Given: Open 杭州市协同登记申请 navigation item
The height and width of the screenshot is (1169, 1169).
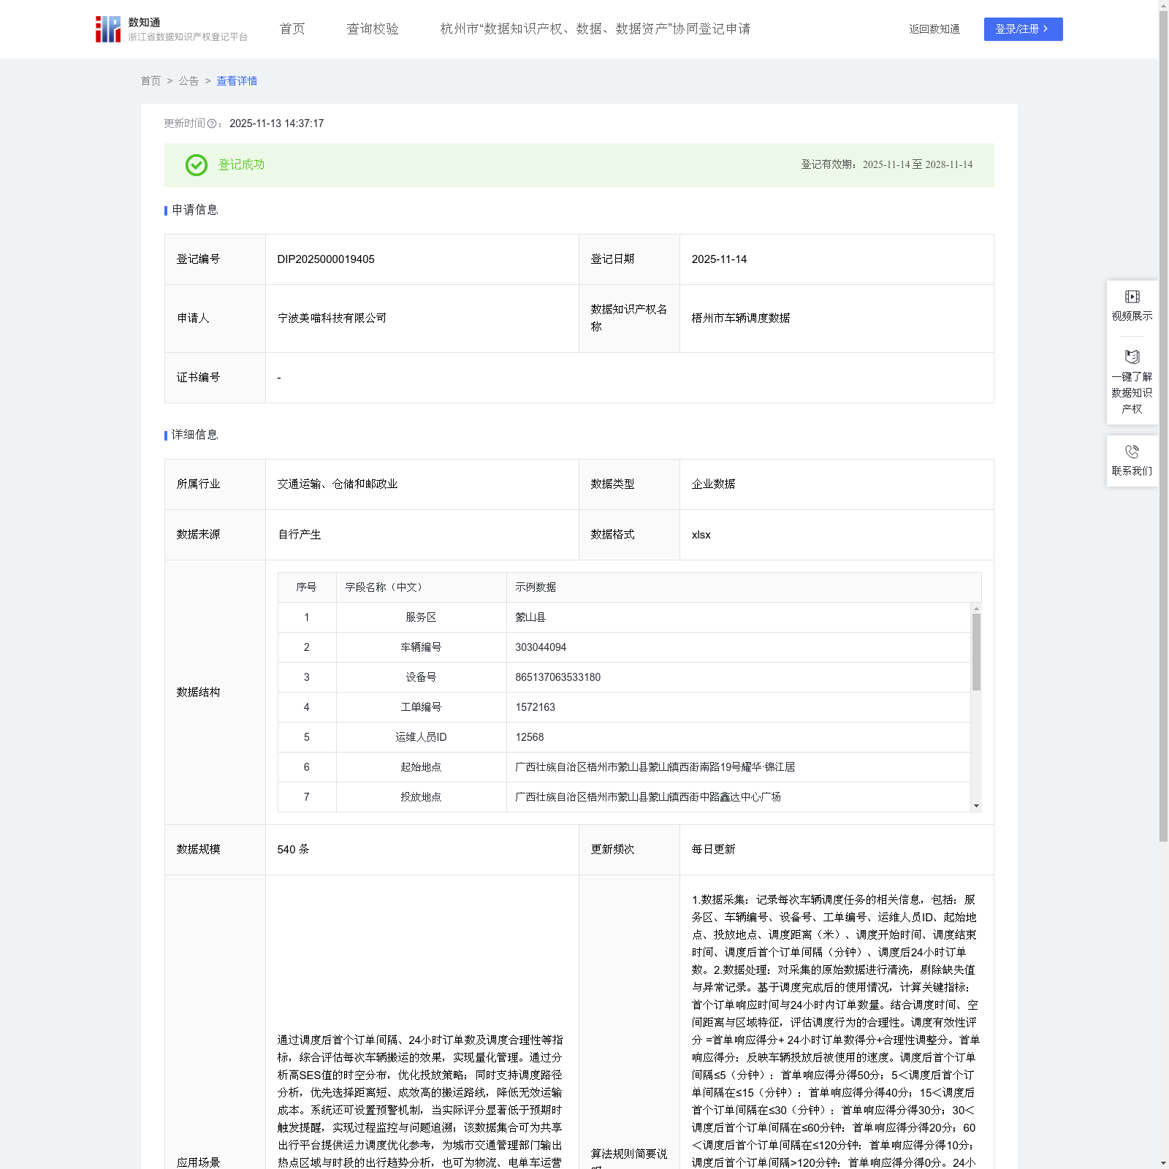Looking at the screenshot, I should (x=595, y=29).
